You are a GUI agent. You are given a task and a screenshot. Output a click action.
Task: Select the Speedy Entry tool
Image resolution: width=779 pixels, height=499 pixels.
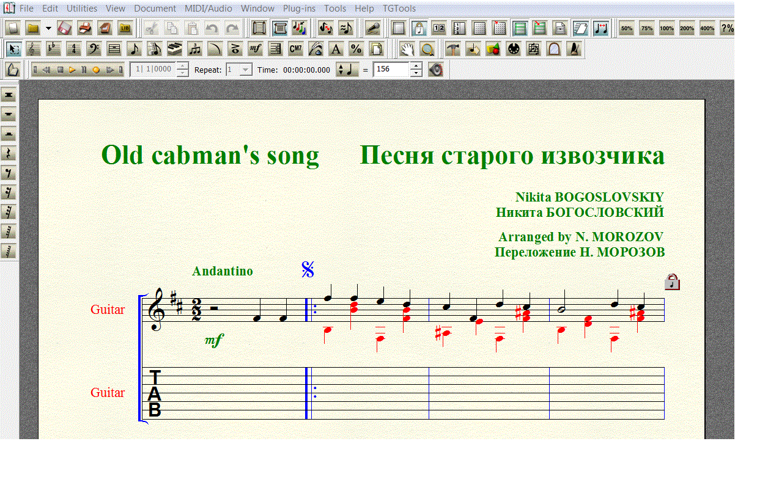point(154,49)
